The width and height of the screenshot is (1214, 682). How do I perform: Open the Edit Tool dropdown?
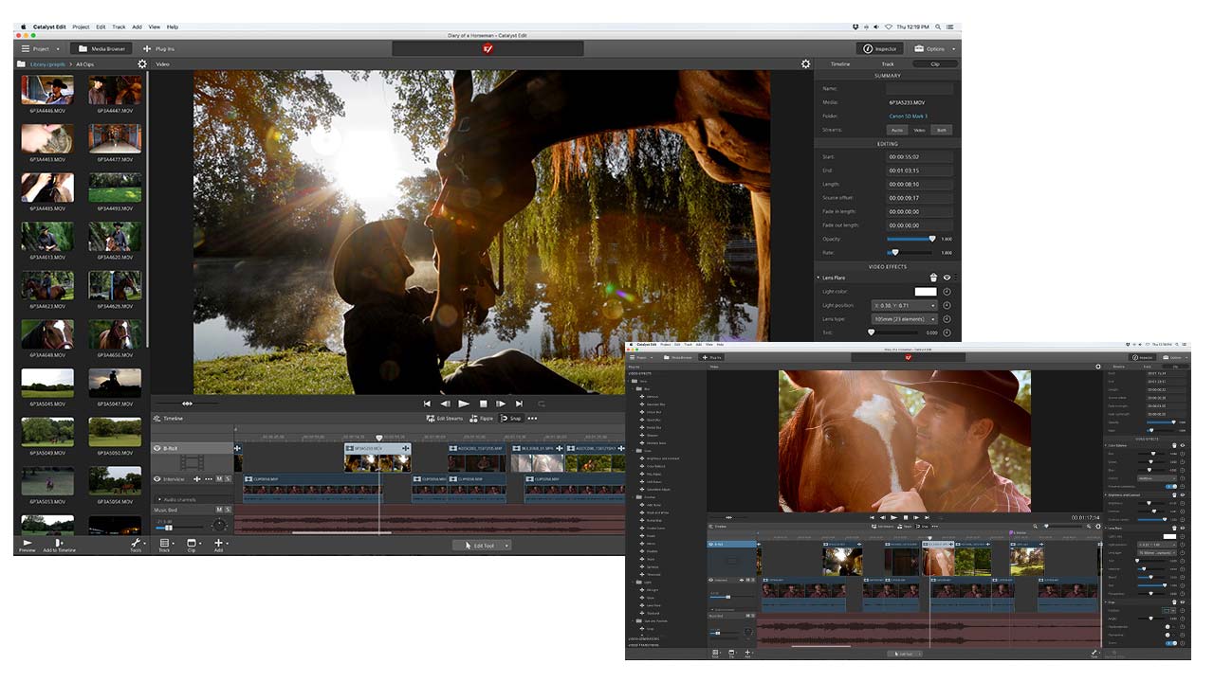click(482, 545)
